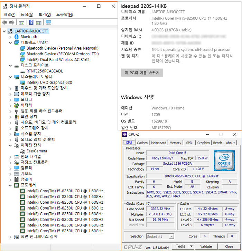Click the 6 MBytes Level 3 cache value
Screen dimensions: 242x252
[207, 225]
